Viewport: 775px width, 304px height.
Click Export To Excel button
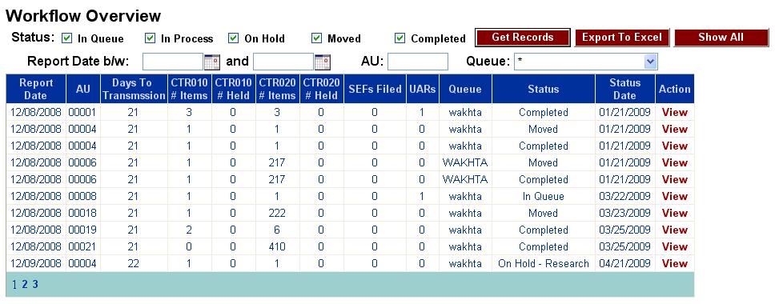[622, 38]
